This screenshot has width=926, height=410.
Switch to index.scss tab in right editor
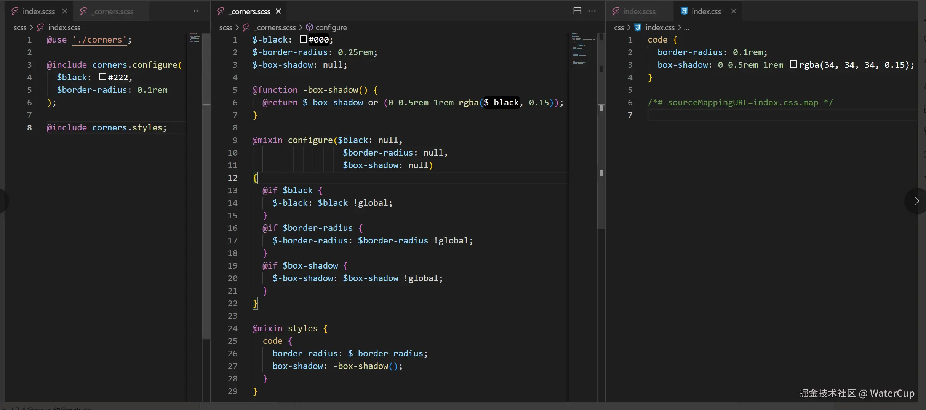(639, 11)
